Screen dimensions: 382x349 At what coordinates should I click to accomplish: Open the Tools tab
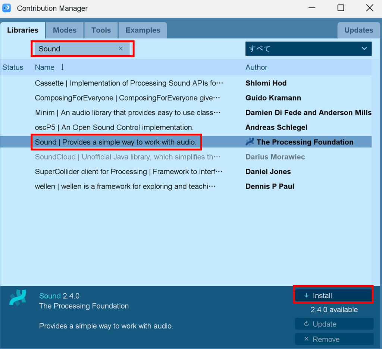coord(101,30)
